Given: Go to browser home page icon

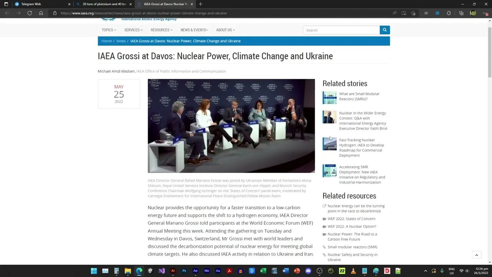Looking at the screenshot, I should (x=41, y=13).
